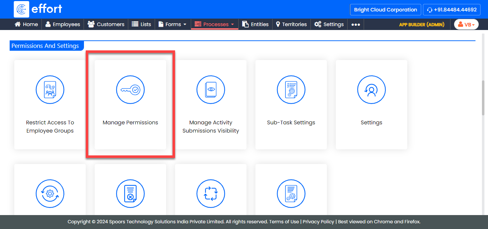Click the support phone number button
The height and width of the screenshot is (229, 488).
coord(452,10)
